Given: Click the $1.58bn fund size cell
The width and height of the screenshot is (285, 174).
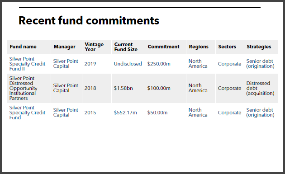Looking at the screenshot, I should (123, 88).
